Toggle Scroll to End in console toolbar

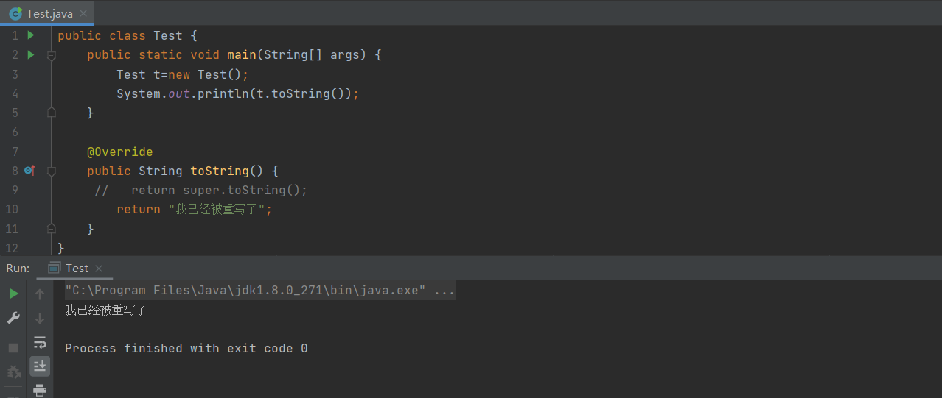point(40,366)
